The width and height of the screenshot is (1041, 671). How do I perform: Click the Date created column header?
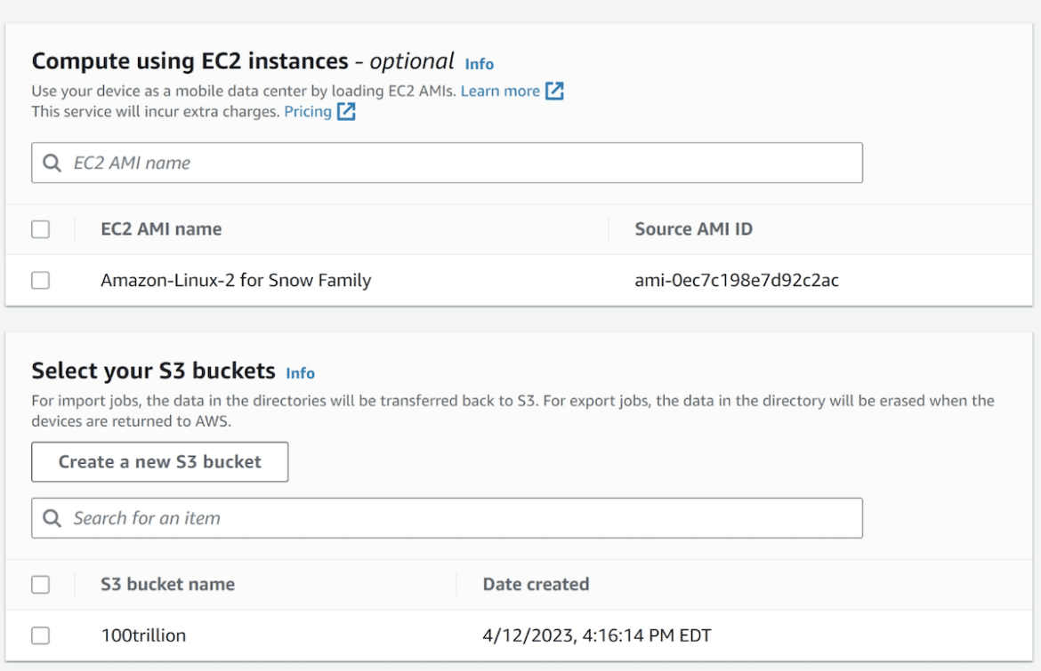tap(536, 585)
